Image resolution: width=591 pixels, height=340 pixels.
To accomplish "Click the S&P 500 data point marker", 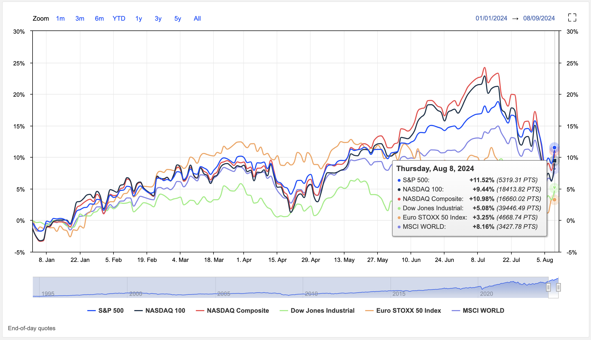I will (x=554, y=148).
